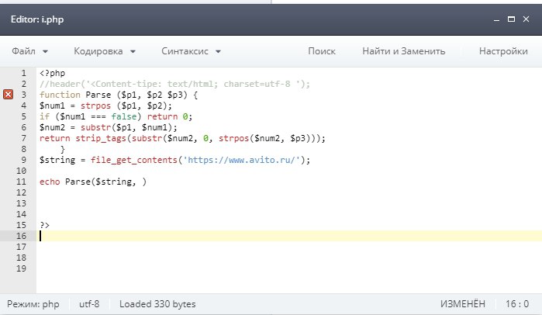Screen dimensions: 542x315
Task: Click the red error marker on line 3
Action: (9, 95)
